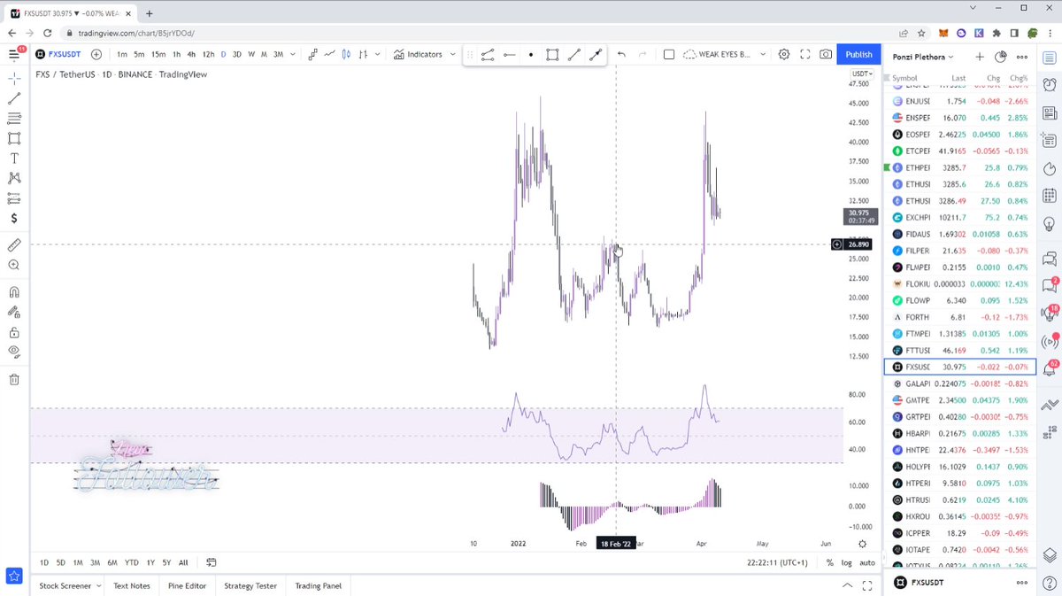The height and width of the screenshot is (596, 1062).
Task: Open the Stock Screener tab
Action: click(70, 585)
